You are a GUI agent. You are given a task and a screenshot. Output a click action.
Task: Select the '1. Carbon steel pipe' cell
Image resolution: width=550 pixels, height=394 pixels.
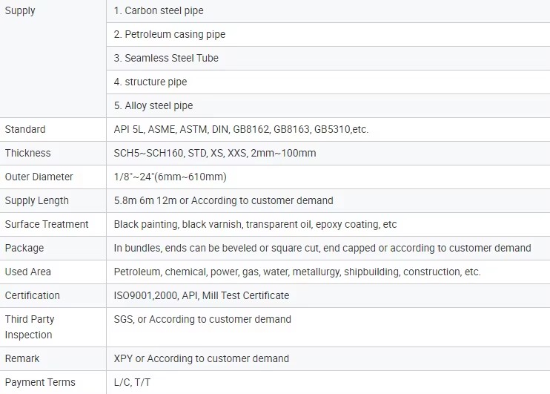[328, 11]
